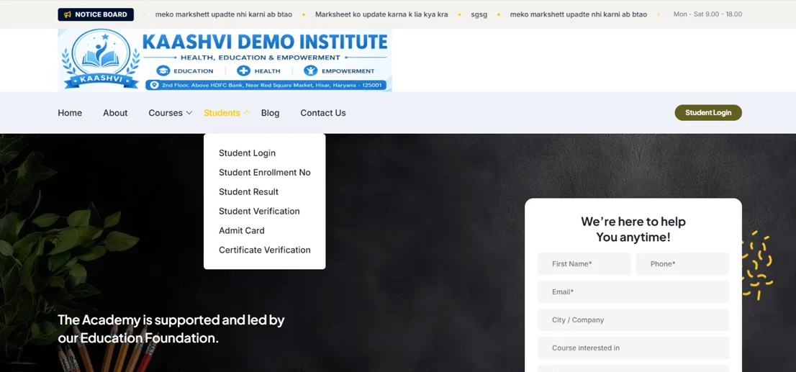
Task: Click the Kaashvi Demo Institute logo banner
Action: [x=225, y=60]
